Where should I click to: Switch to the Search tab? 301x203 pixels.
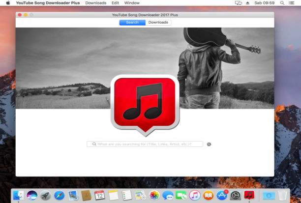pos(132,23)
